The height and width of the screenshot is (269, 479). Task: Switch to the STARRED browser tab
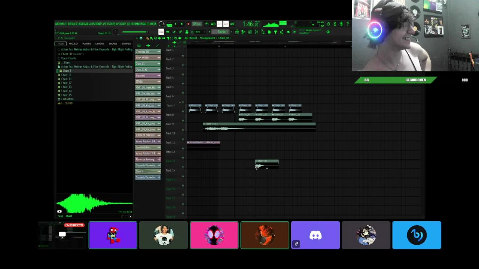pos(126,44)
